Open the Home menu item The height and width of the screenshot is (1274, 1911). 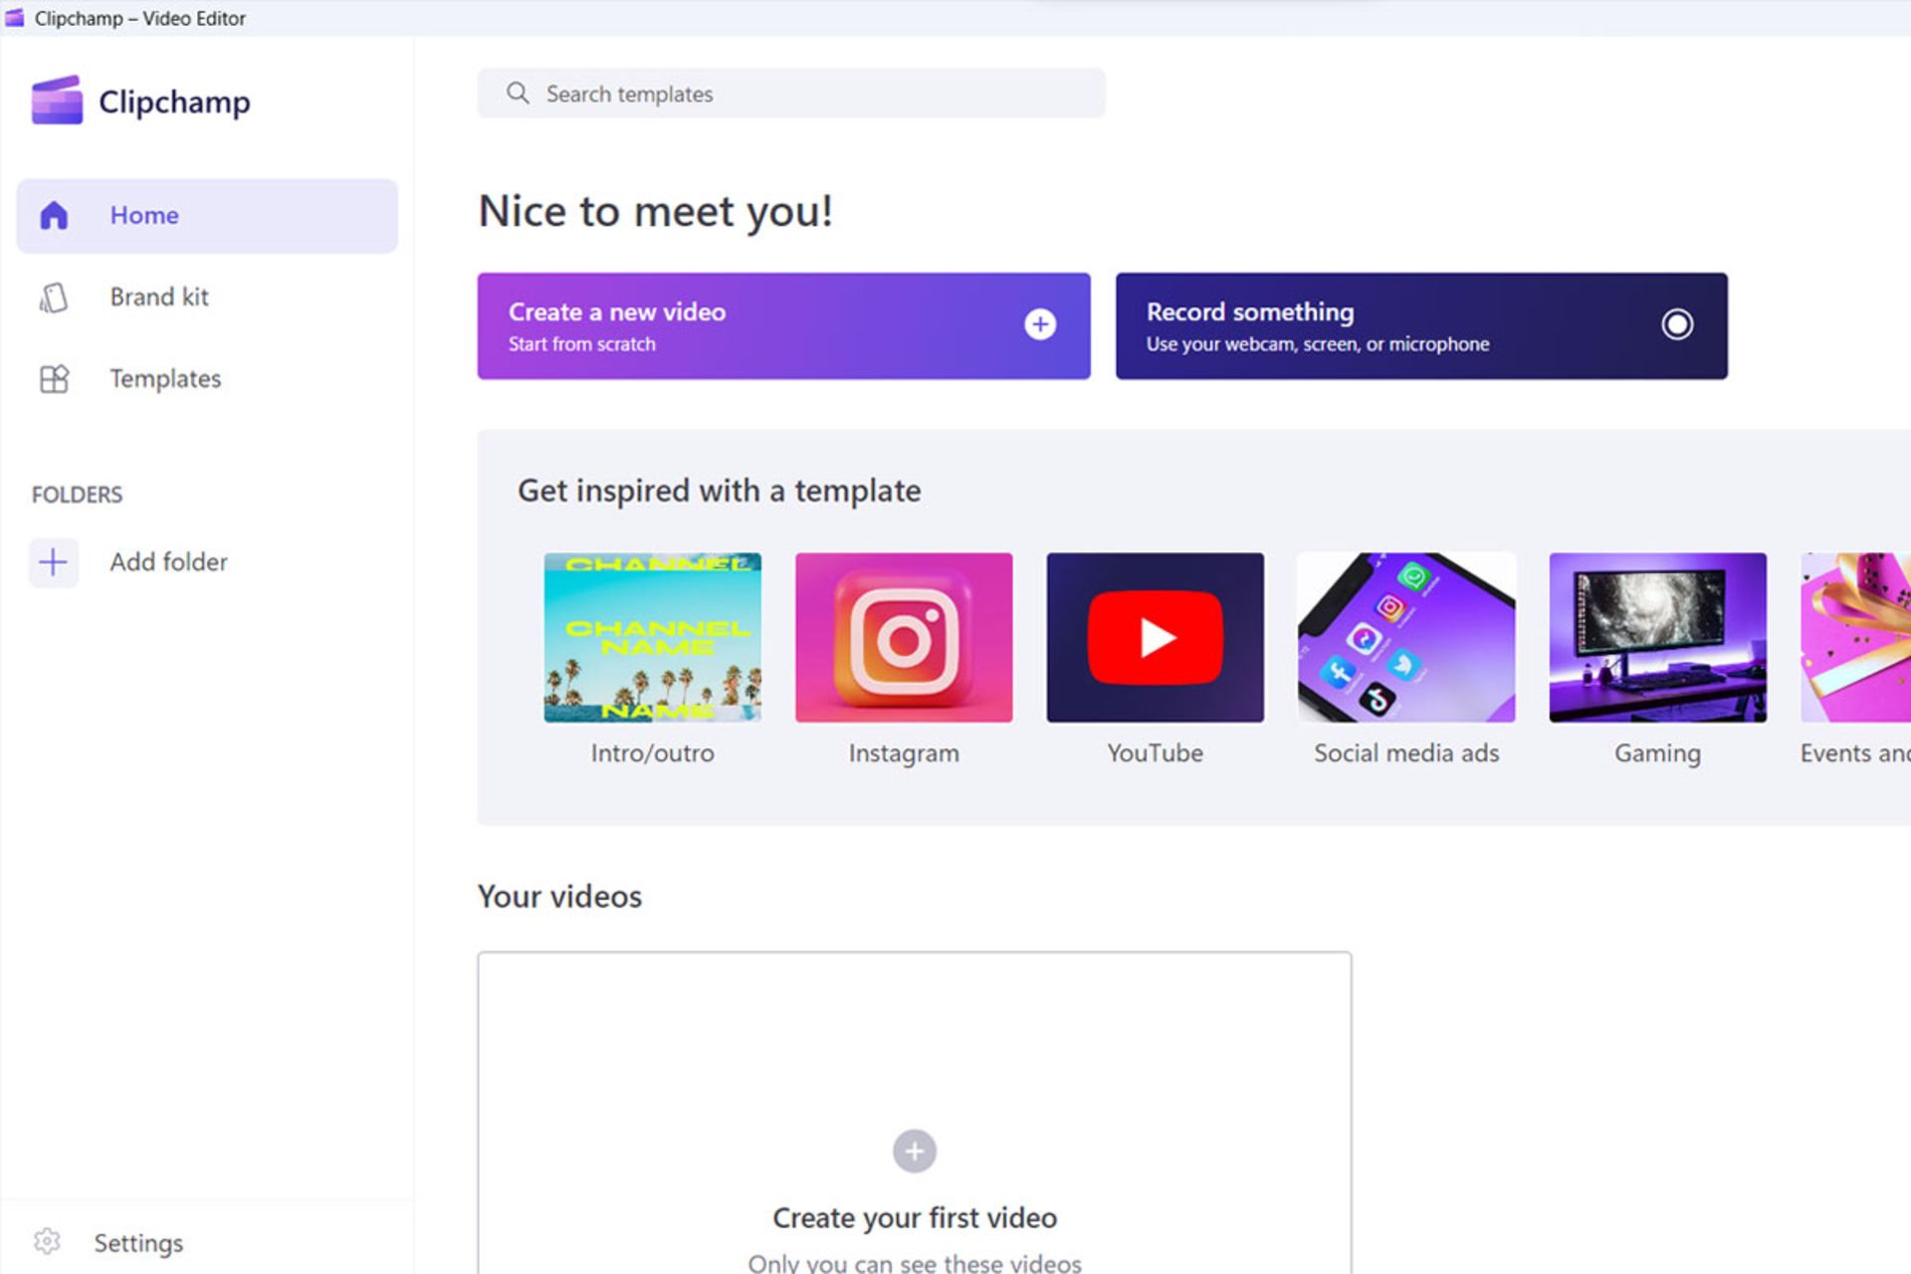click(207, 216)
